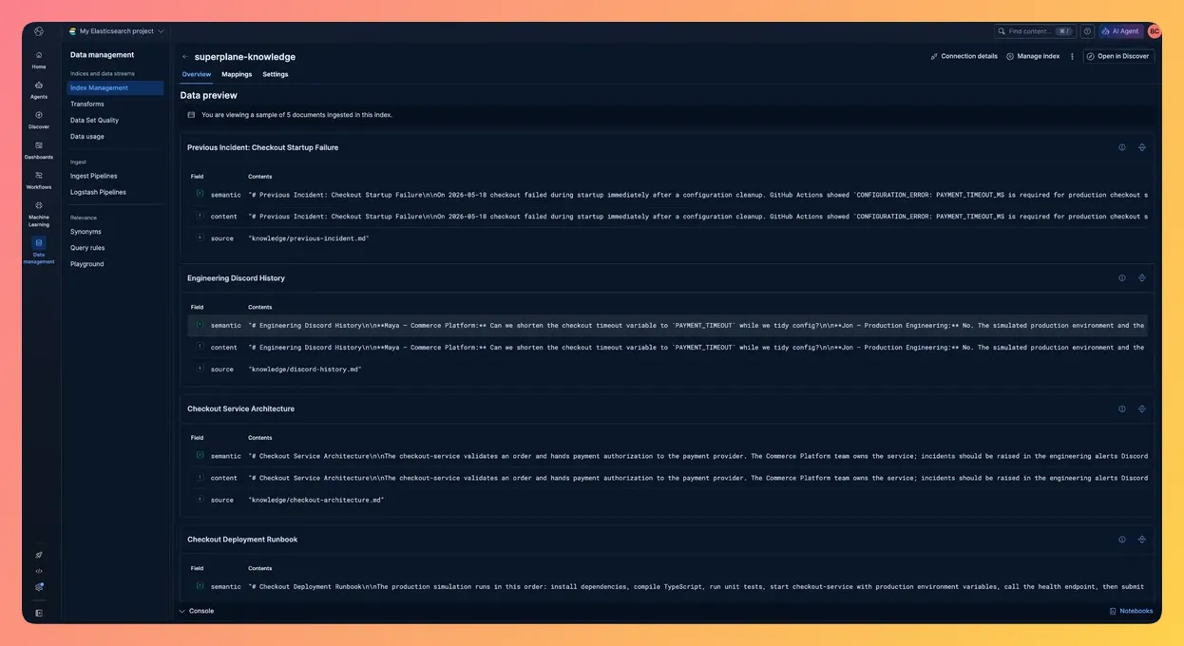The width and height of the screenshot is (1184, 646).
Task: Click "knowledge/checkout-architecture.md" source value
Action: point(315,500)
